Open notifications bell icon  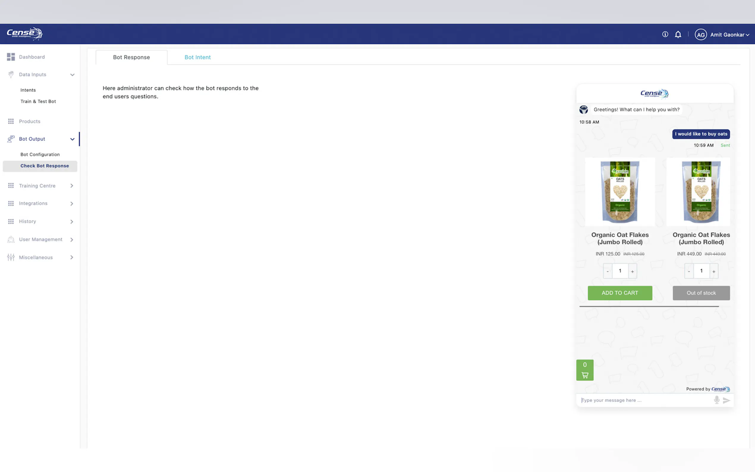[678, 34]
